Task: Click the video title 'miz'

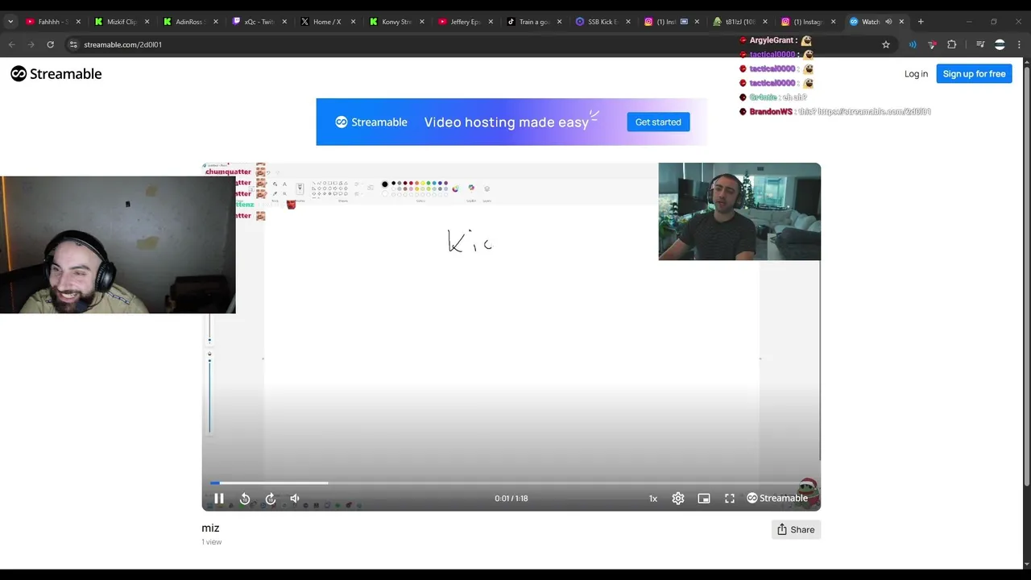Action: click(210, 528)
